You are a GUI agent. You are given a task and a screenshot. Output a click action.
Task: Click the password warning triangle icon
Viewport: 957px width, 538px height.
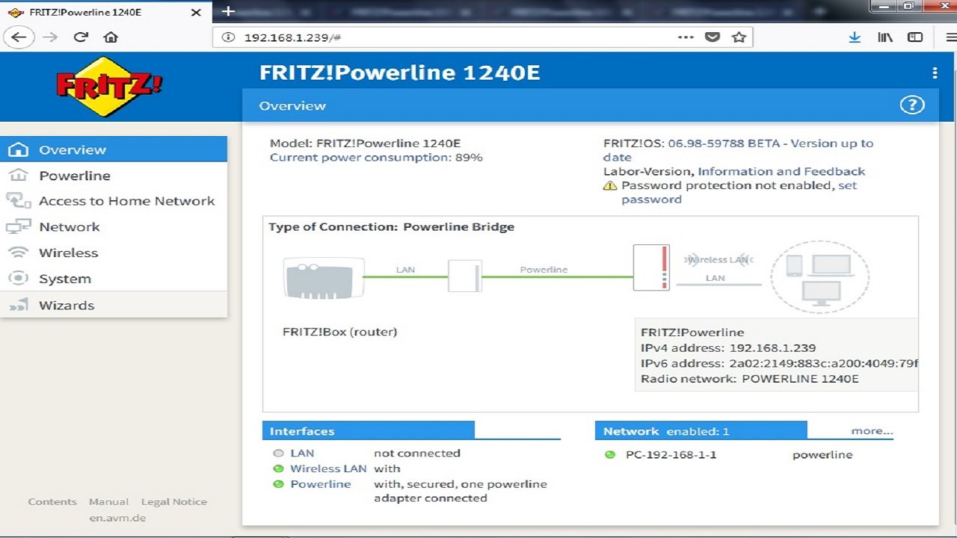[610, 185]
